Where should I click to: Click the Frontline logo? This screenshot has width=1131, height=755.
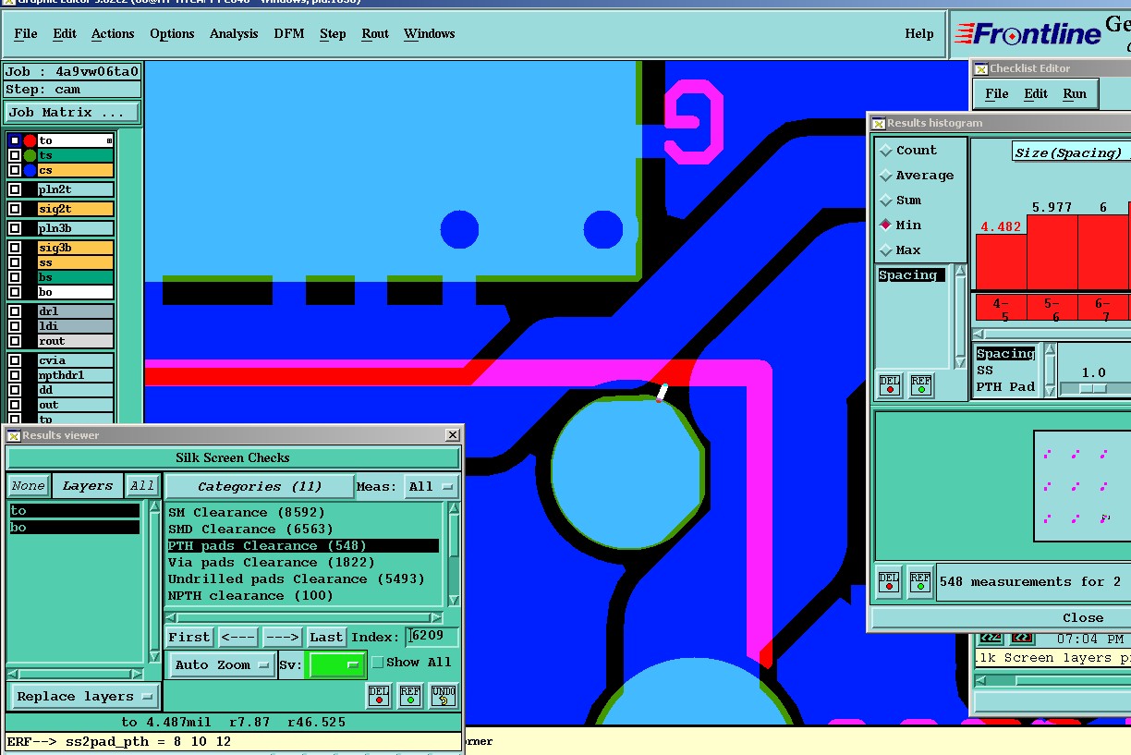pos(1028,35)
